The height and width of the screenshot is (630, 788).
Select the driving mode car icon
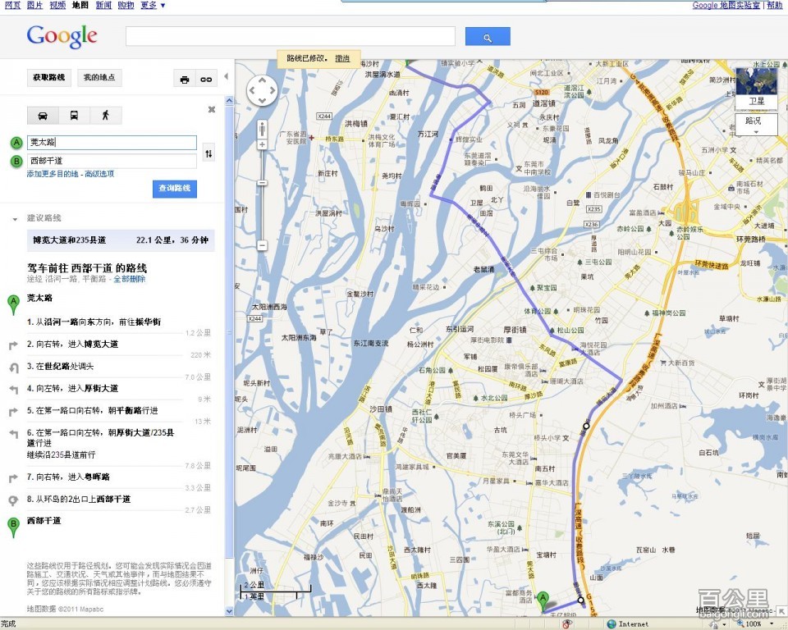coord(43,116)
